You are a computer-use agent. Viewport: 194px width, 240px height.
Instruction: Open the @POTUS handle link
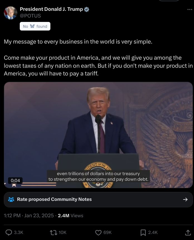[x=30, y=16]
